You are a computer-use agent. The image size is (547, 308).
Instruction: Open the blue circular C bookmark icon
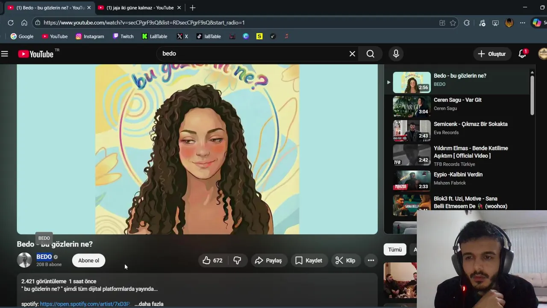(x=246, y=36)
